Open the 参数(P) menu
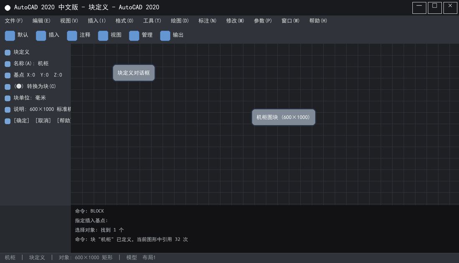459x263 pixels. (x=262, y=21)
